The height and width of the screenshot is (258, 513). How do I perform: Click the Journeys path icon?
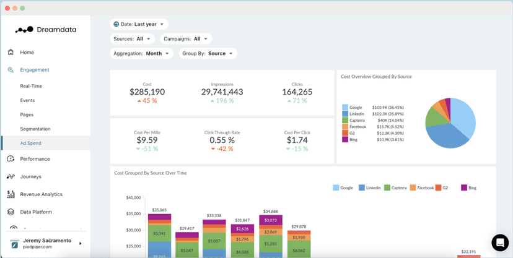[x=11, y=177]
